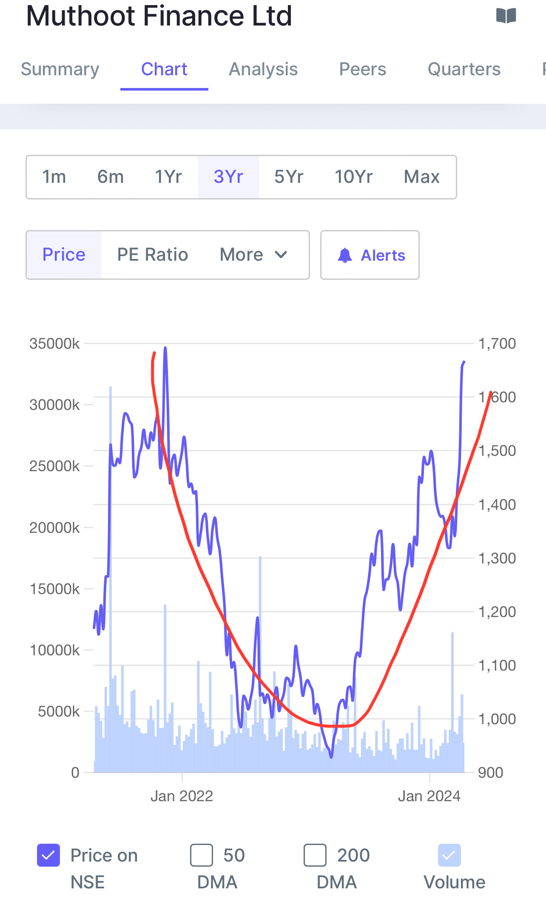The image size is (546, 916).
Task: Choose the 1Yr chart period
Action: 168,177
